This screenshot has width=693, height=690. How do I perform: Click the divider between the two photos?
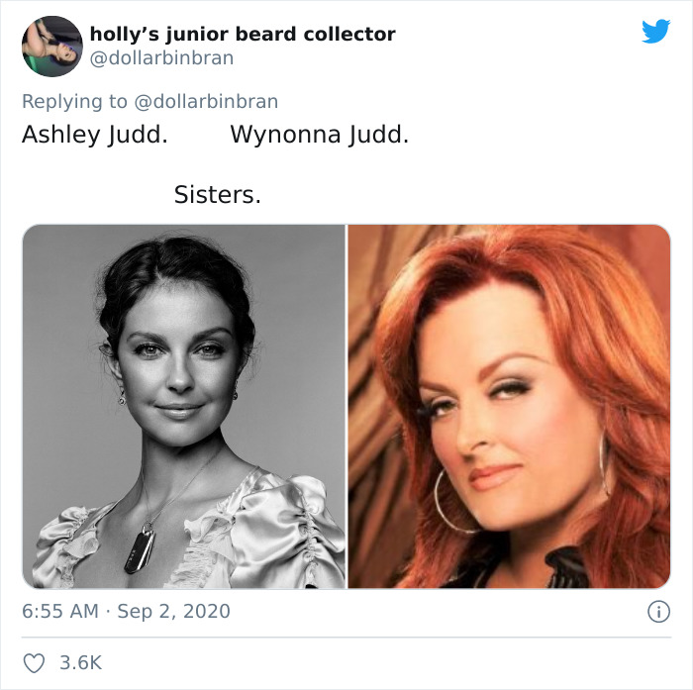pos(346,407)
